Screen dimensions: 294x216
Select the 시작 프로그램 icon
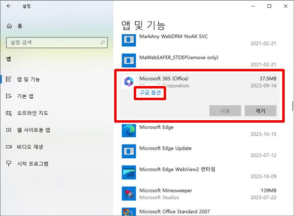coord(9,164)
